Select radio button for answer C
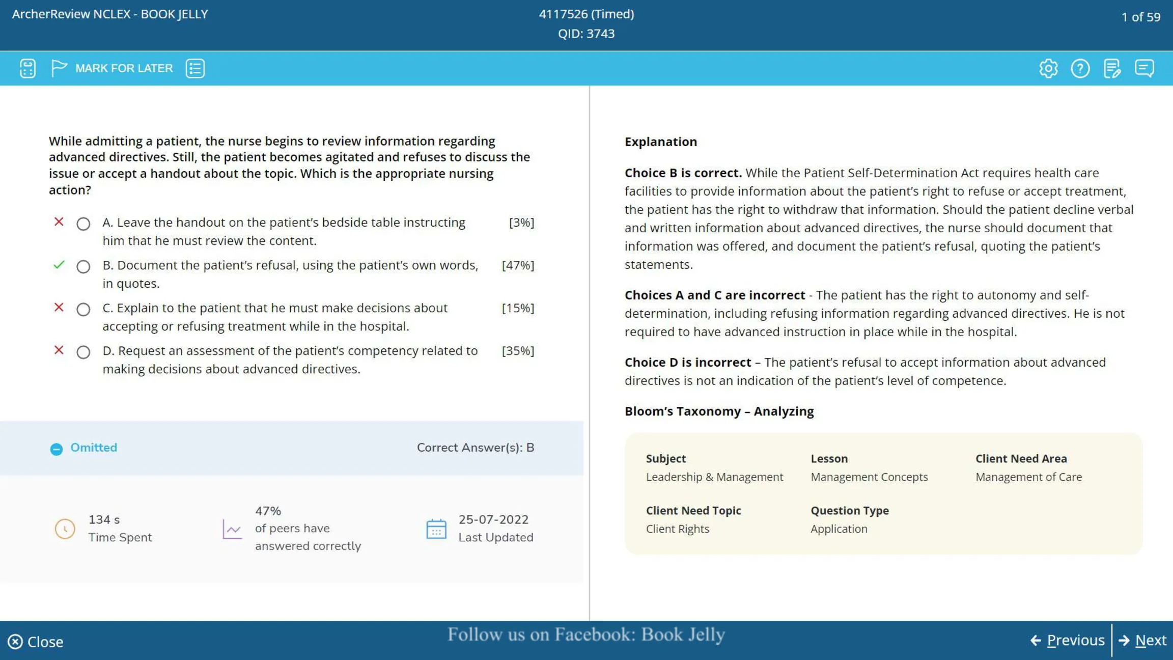The height and width of the screenshot is (660, 1173). (83, 309)
